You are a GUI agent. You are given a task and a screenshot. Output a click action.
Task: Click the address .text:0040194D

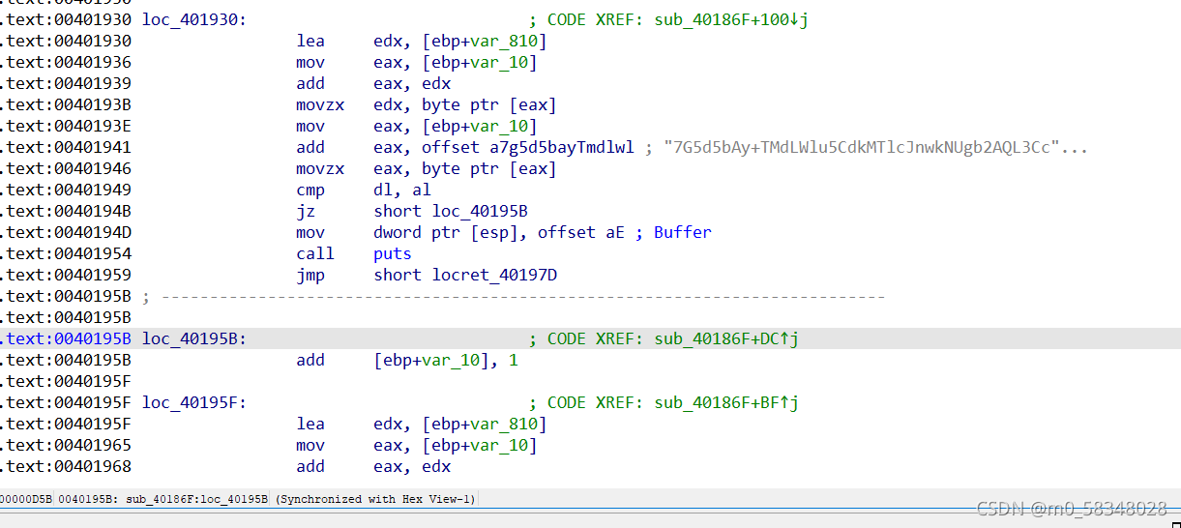pos(66,232)
